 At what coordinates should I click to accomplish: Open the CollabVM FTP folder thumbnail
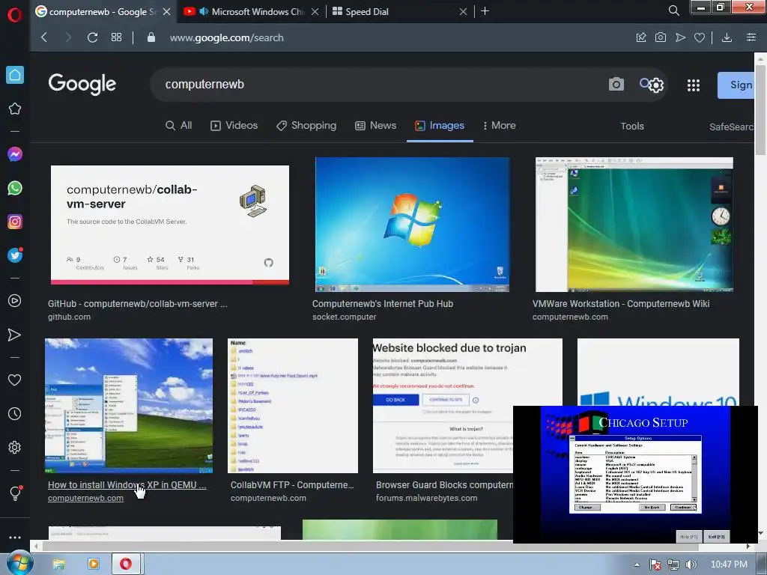293,405
